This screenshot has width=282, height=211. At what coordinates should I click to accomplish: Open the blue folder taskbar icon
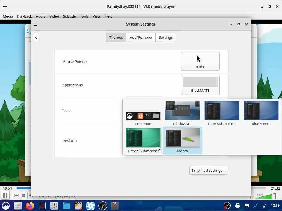[66, 206]
